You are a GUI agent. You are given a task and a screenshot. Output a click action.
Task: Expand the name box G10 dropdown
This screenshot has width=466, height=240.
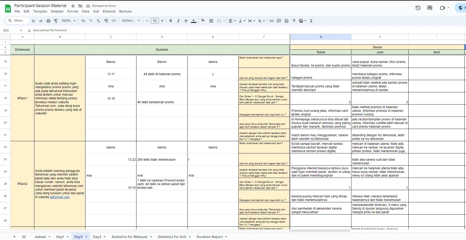coord(21,30)
